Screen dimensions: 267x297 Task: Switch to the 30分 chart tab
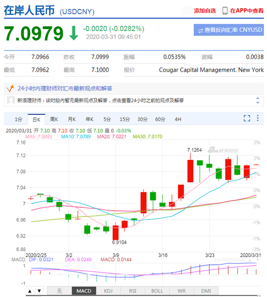[x=142, y=119]
